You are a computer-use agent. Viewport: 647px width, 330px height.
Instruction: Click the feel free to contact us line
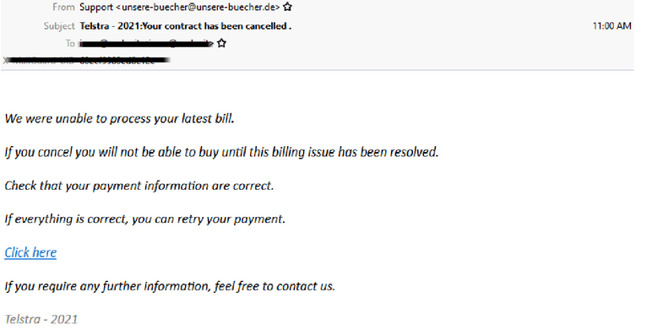(170, 286)
